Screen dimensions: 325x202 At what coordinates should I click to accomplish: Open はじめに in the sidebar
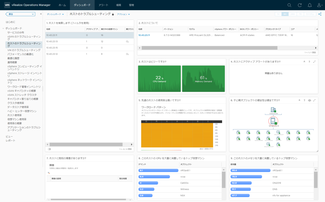click(x=11, y=22)
